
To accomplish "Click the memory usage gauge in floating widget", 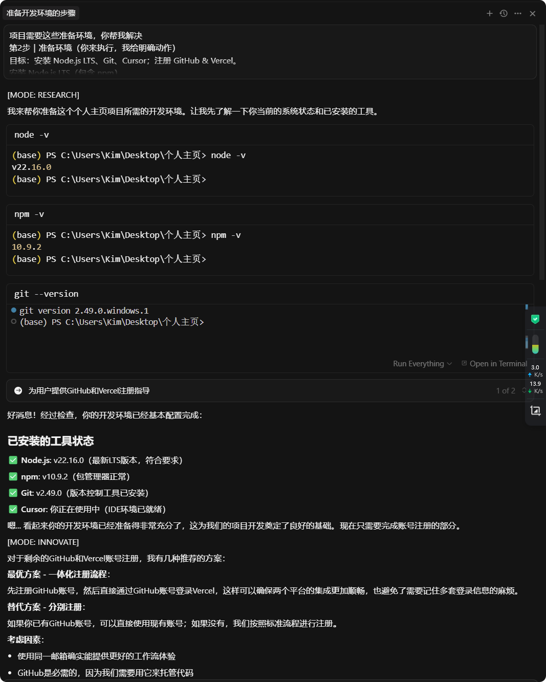I will (535, 344).
